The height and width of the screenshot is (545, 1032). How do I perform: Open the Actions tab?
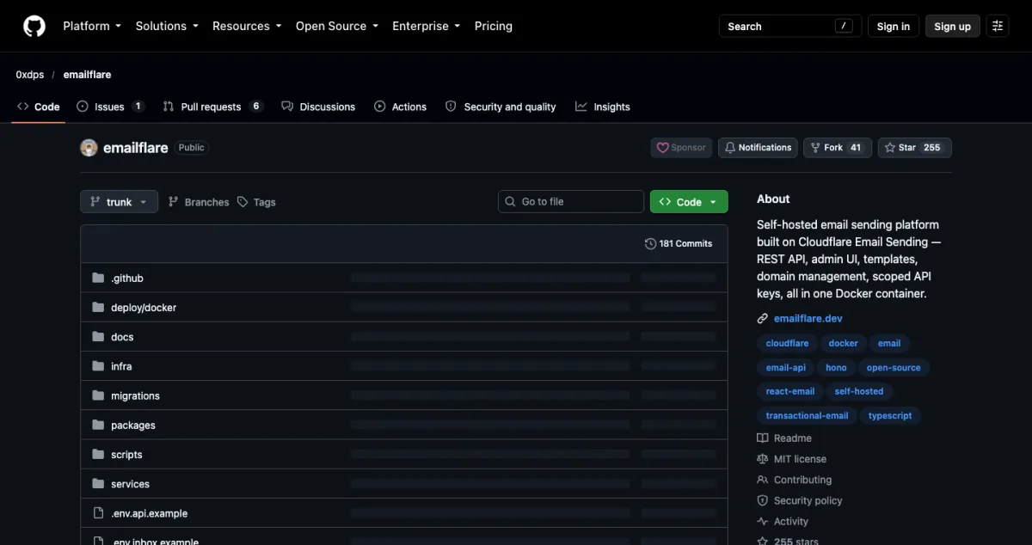click(401, 107)
